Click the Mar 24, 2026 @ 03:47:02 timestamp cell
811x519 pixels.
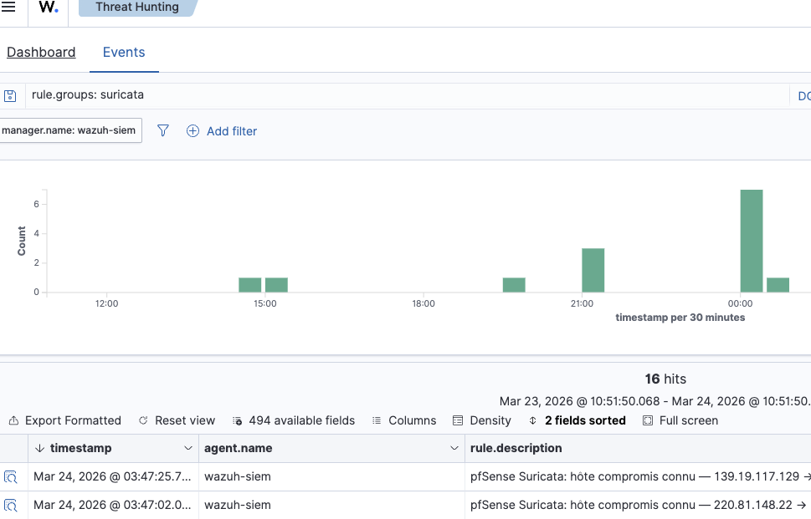click(x=113, y=505)
